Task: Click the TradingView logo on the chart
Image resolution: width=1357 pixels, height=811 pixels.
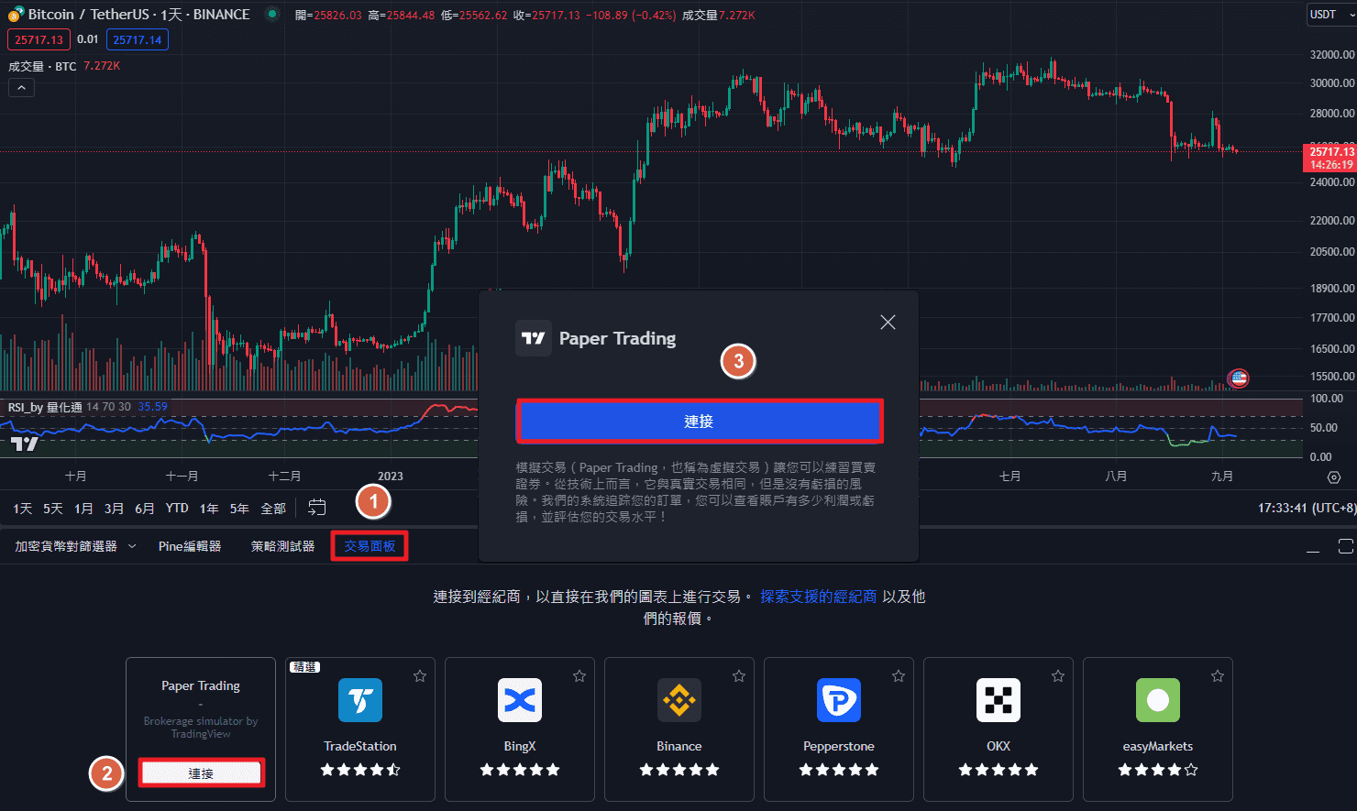Action: coord(25,444)
